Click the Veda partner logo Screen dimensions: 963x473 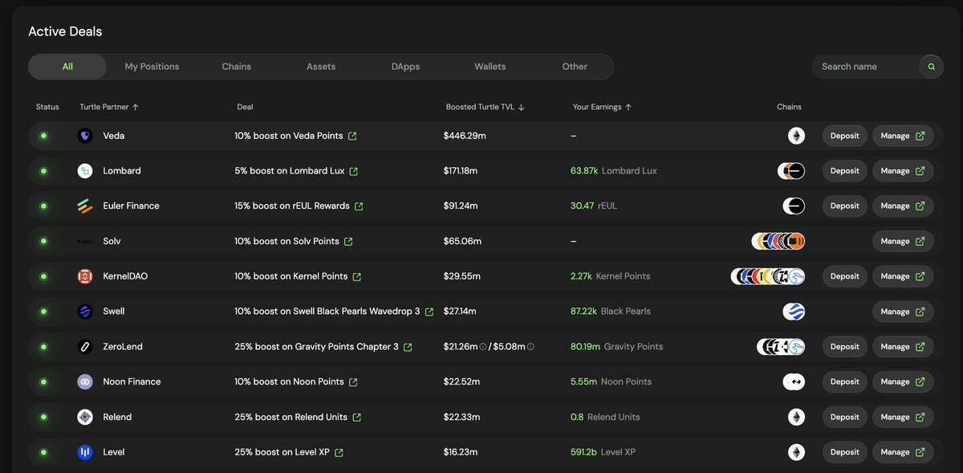click(85, 136)
